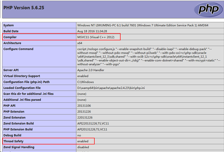The height and width of the screenshot is (152, 224).
Task: Click the PHP API label
Action: (9, 105)
